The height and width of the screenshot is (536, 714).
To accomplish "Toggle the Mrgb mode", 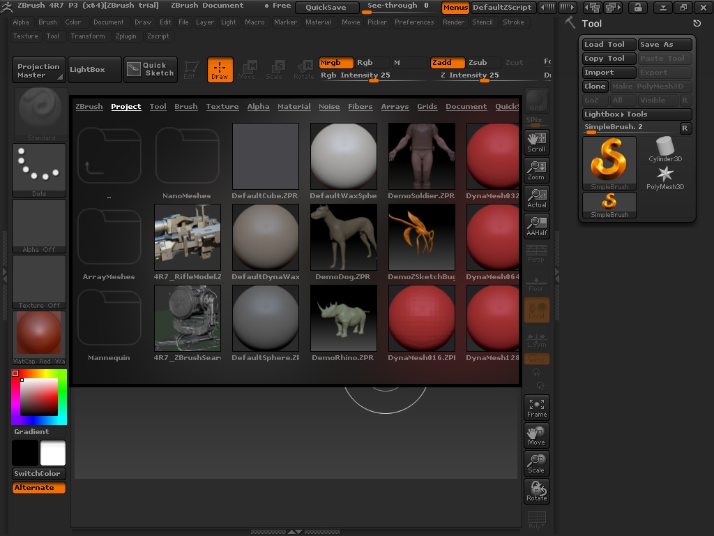I will [336, 62].
